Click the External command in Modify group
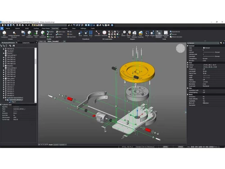The height and width of the screenshot is (169, 225). [x=50, y=37]
